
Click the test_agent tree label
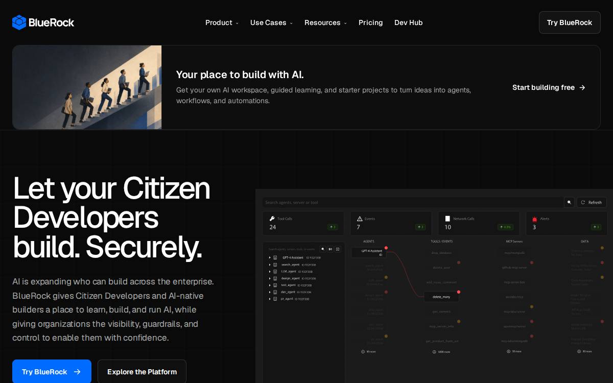click(288, 285)
